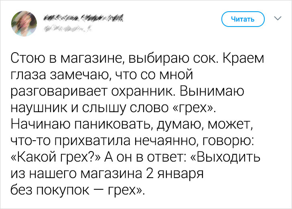Screen dimensions: 292x209
Task: Select the word «Вынимаю» in the tweet
Action: coord(223,90)
